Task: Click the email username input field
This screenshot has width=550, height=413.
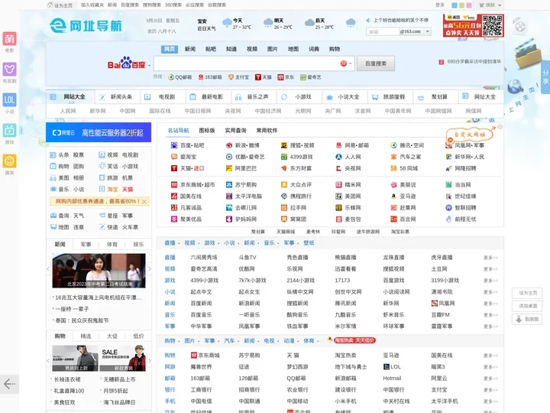Action: (383, 31)
